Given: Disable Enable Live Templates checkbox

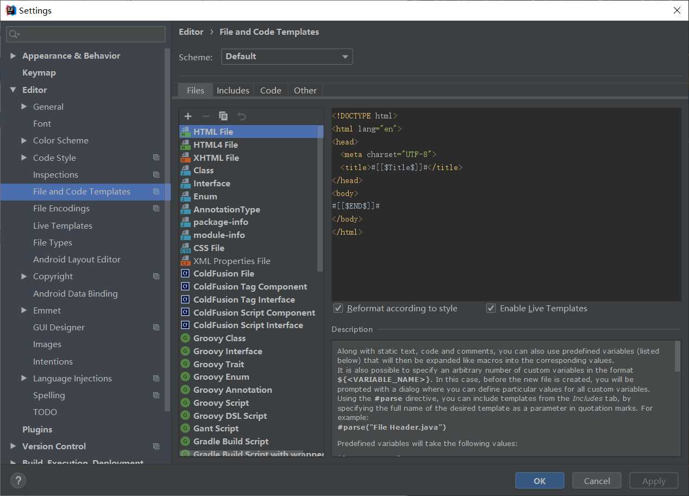Looking at the screenshot, I should [491, 309].
